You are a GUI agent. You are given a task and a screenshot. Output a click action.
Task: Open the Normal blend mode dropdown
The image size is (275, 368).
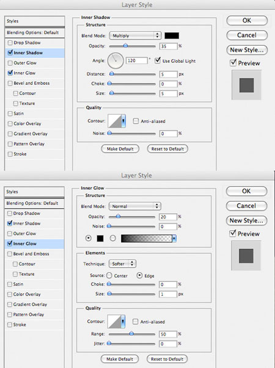(x=134, y=206)
